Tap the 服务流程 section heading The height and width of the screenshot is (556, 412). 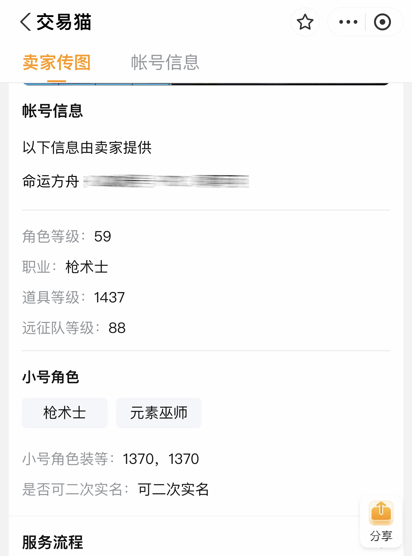click(53, 543)
